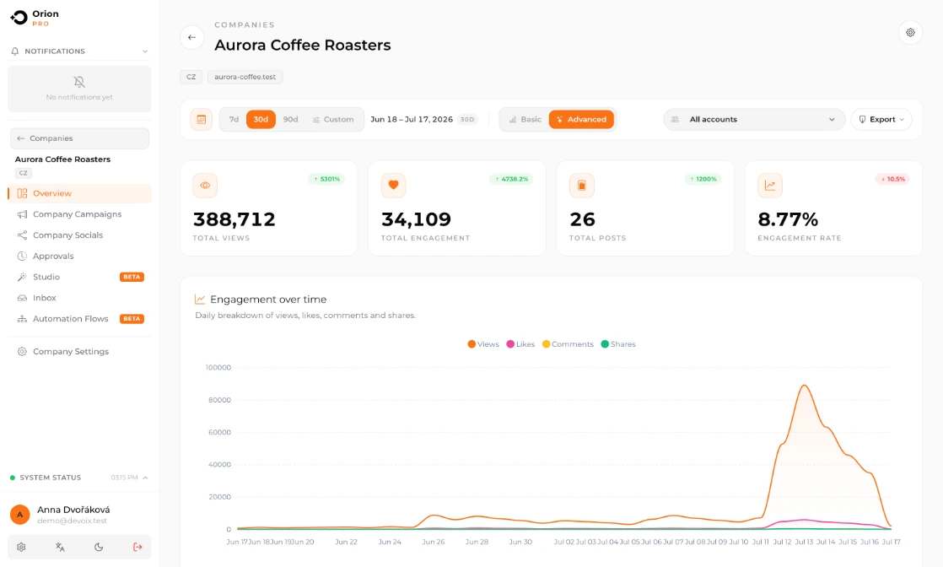Toggle dark mode moon icon
This screenshot has height=567, width=943.
tap(99, 547)
